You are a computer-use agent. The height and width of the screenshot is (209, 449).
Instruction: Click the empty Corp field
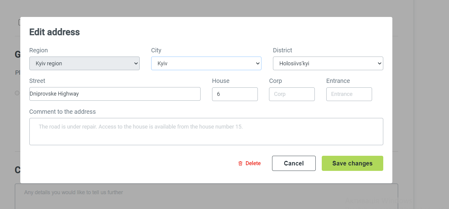[x=292, y=94]
